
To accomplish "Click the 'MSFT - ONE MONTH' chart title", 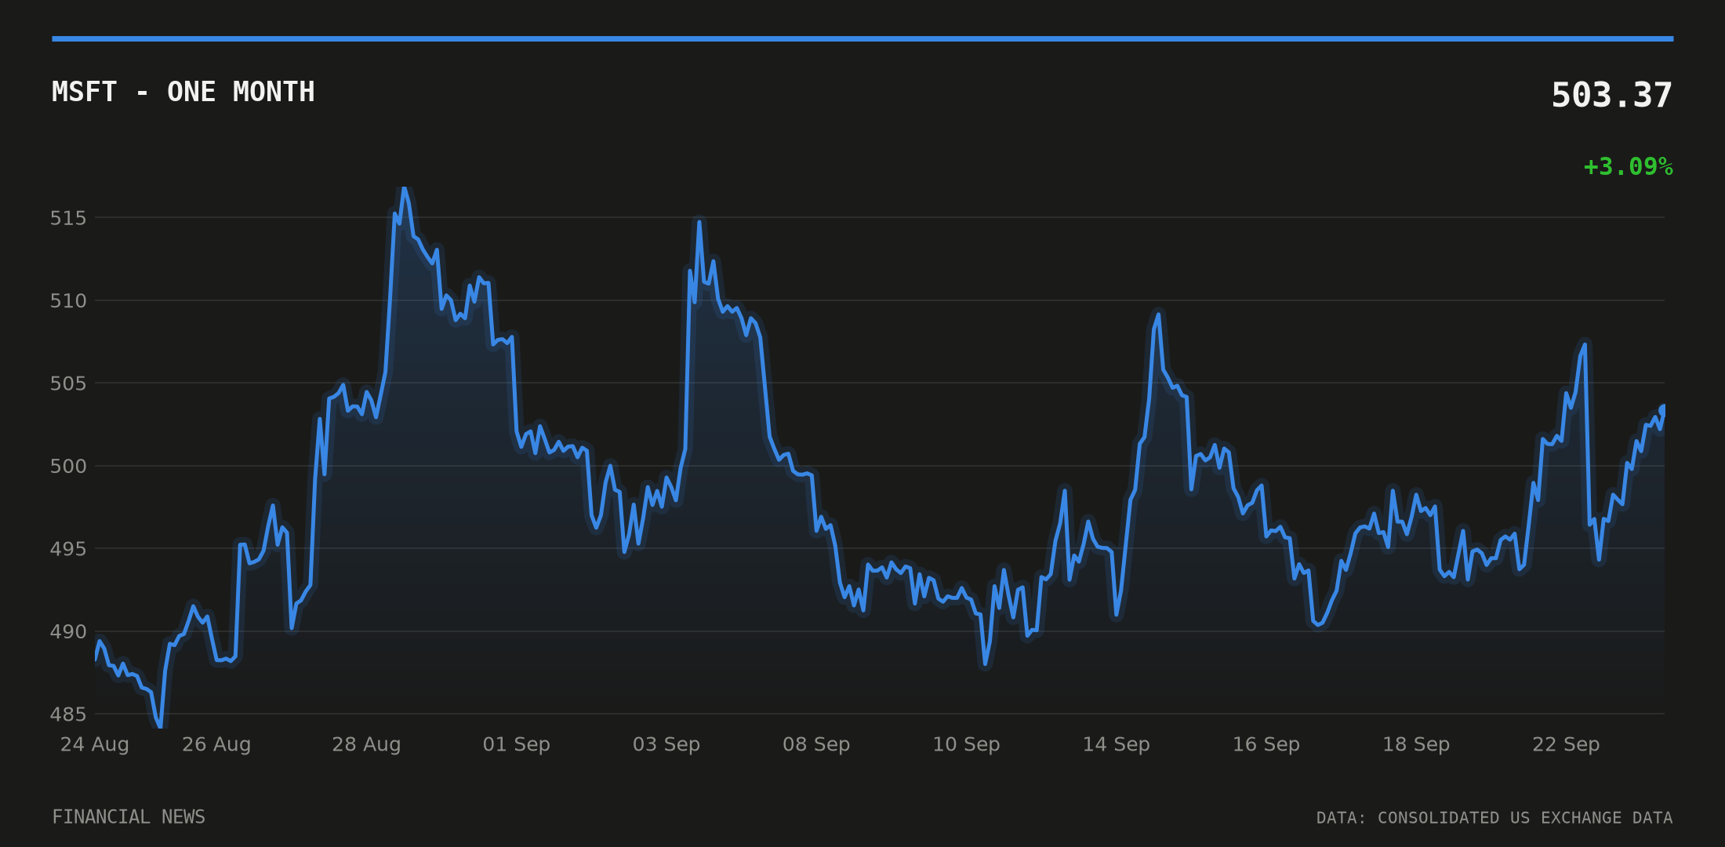I will (183, 92).
